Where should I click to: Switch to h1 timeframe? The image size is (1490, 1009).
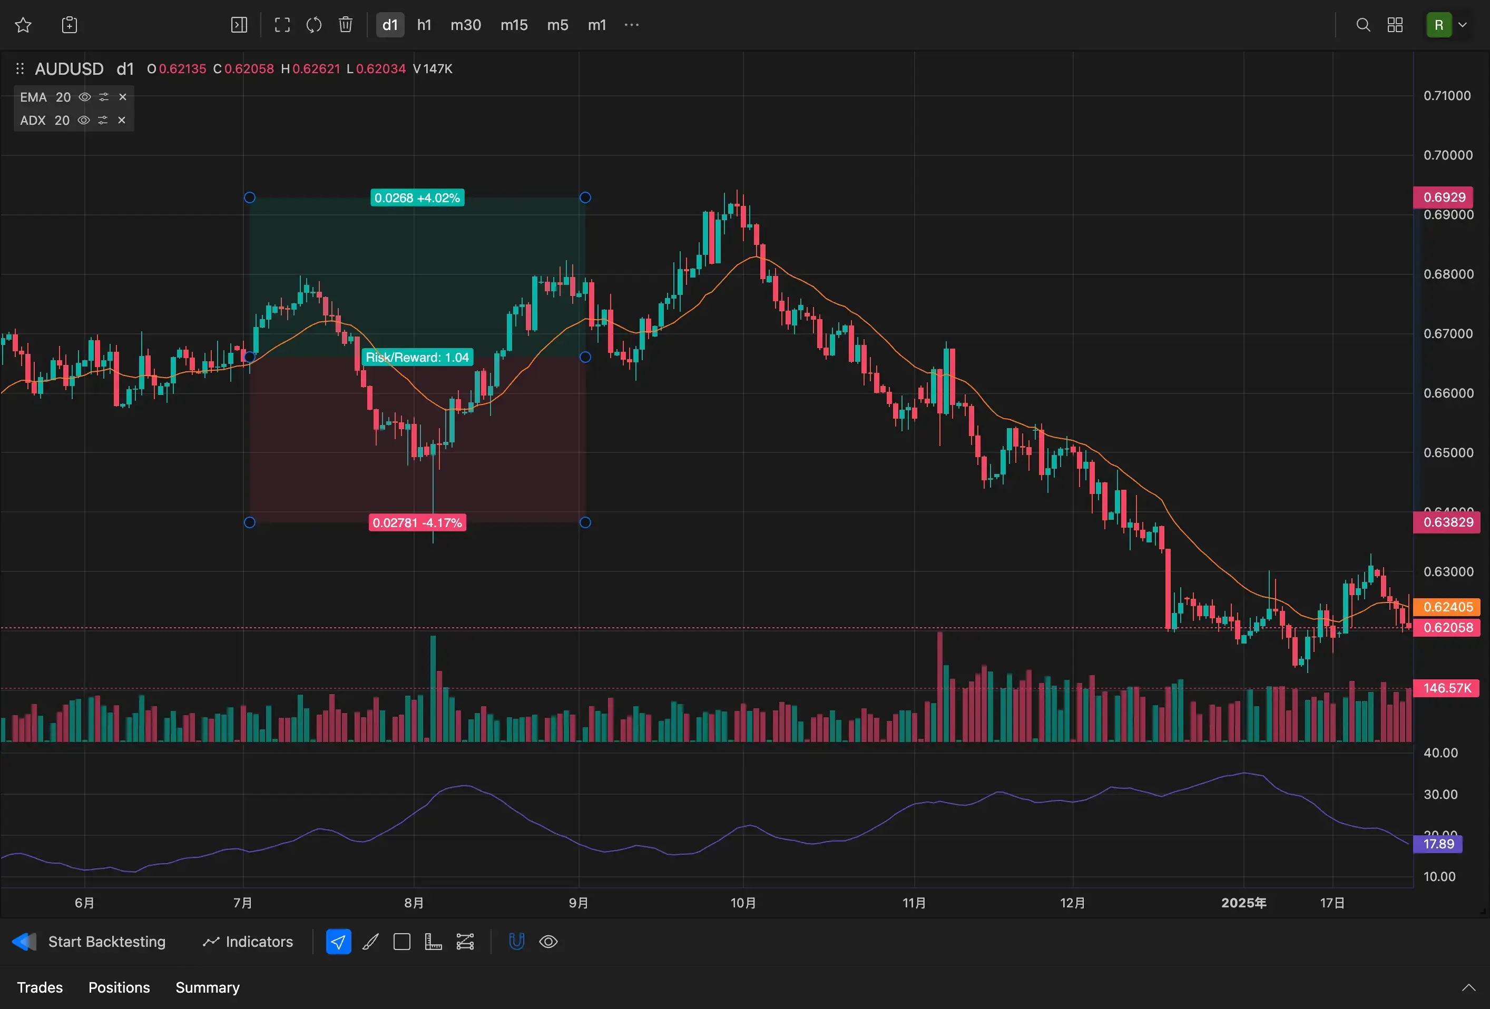pos(424,25)
